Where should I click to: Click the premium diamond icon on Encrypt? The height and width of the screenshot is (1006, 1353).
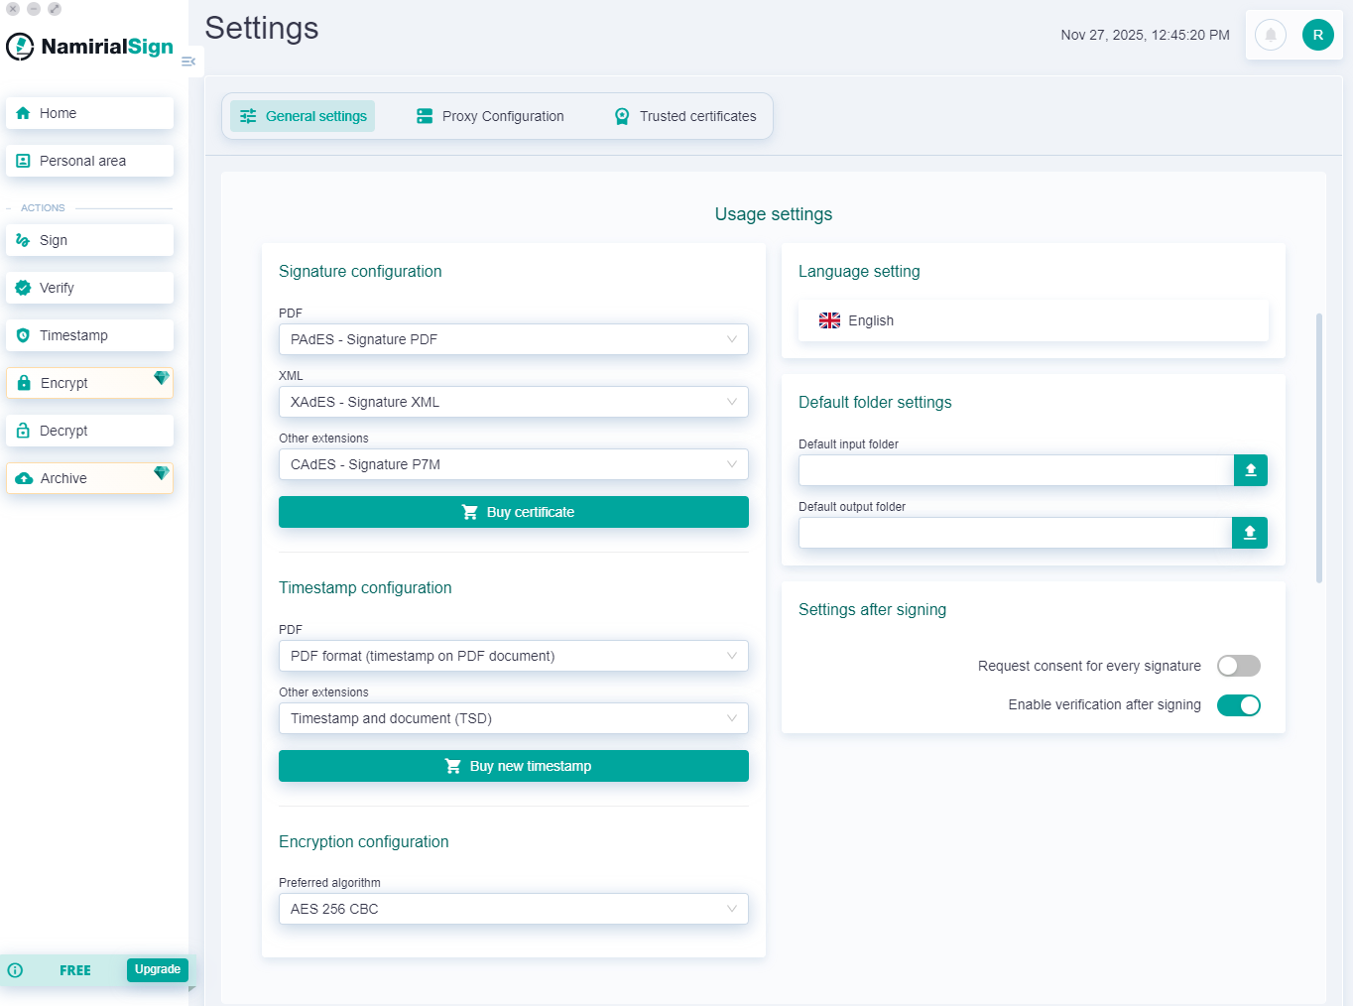coord(161,378)
